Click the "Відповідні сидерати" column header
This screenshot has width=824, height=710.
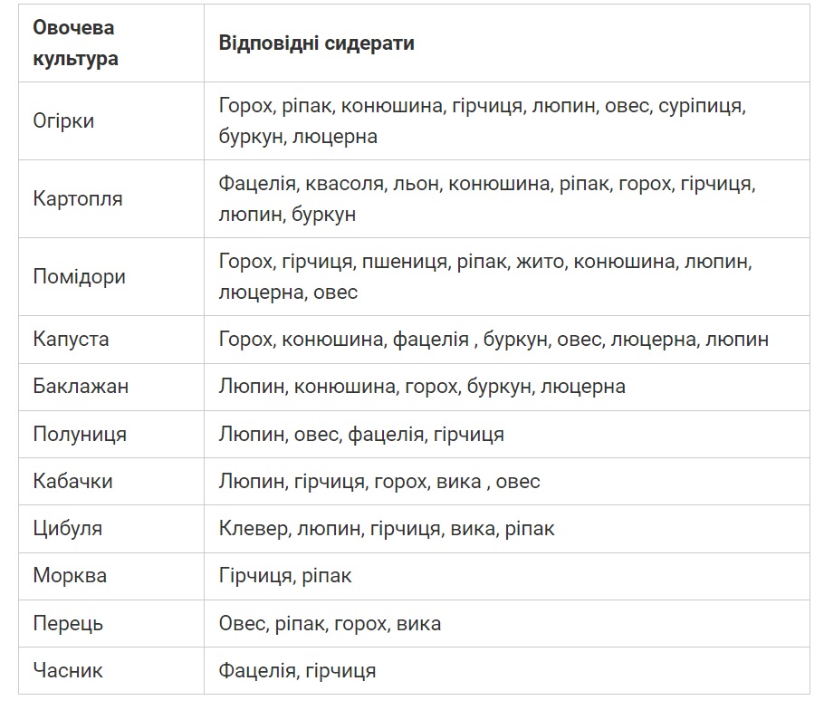coord(316,43)
